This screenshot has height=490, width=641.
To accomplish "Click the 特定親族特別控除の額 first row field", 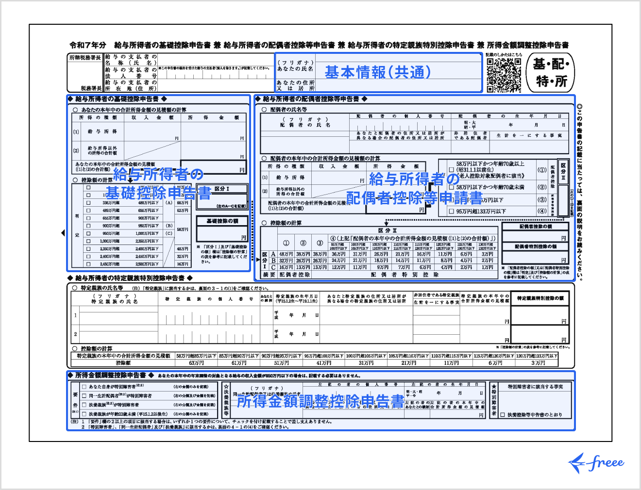I will tap(539, 315).
